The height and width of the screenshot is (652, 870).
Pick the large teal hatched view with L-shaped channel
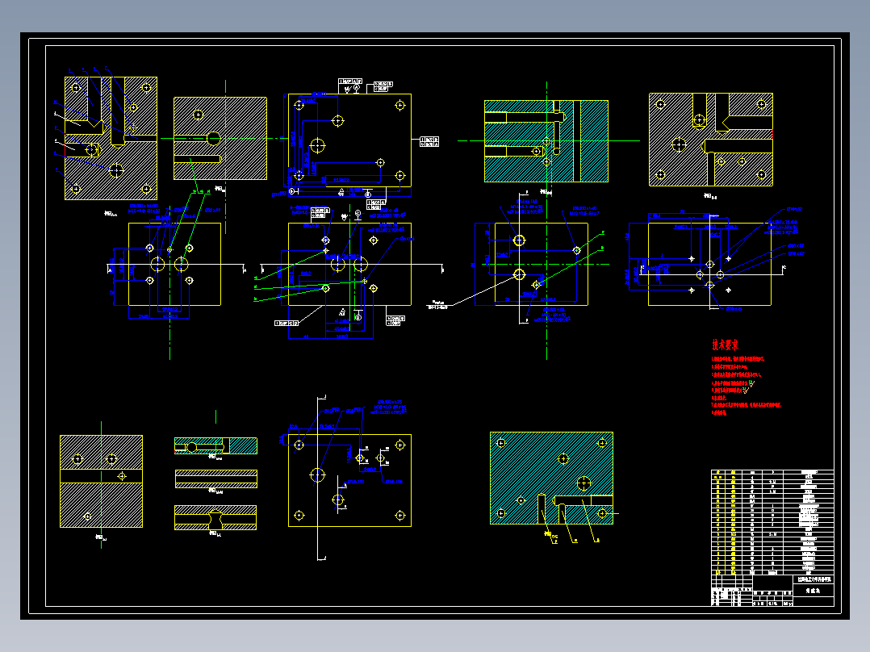click(x=551, y=479)
